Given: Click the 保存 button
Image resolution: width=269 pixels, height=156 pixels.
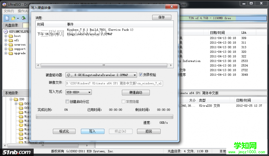Looking at the screenshot, I should 162,17.
